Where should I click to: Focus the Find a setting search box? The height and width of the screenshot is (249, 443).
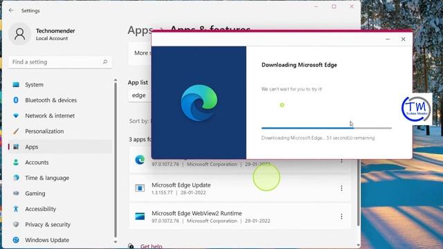point(60,62)
